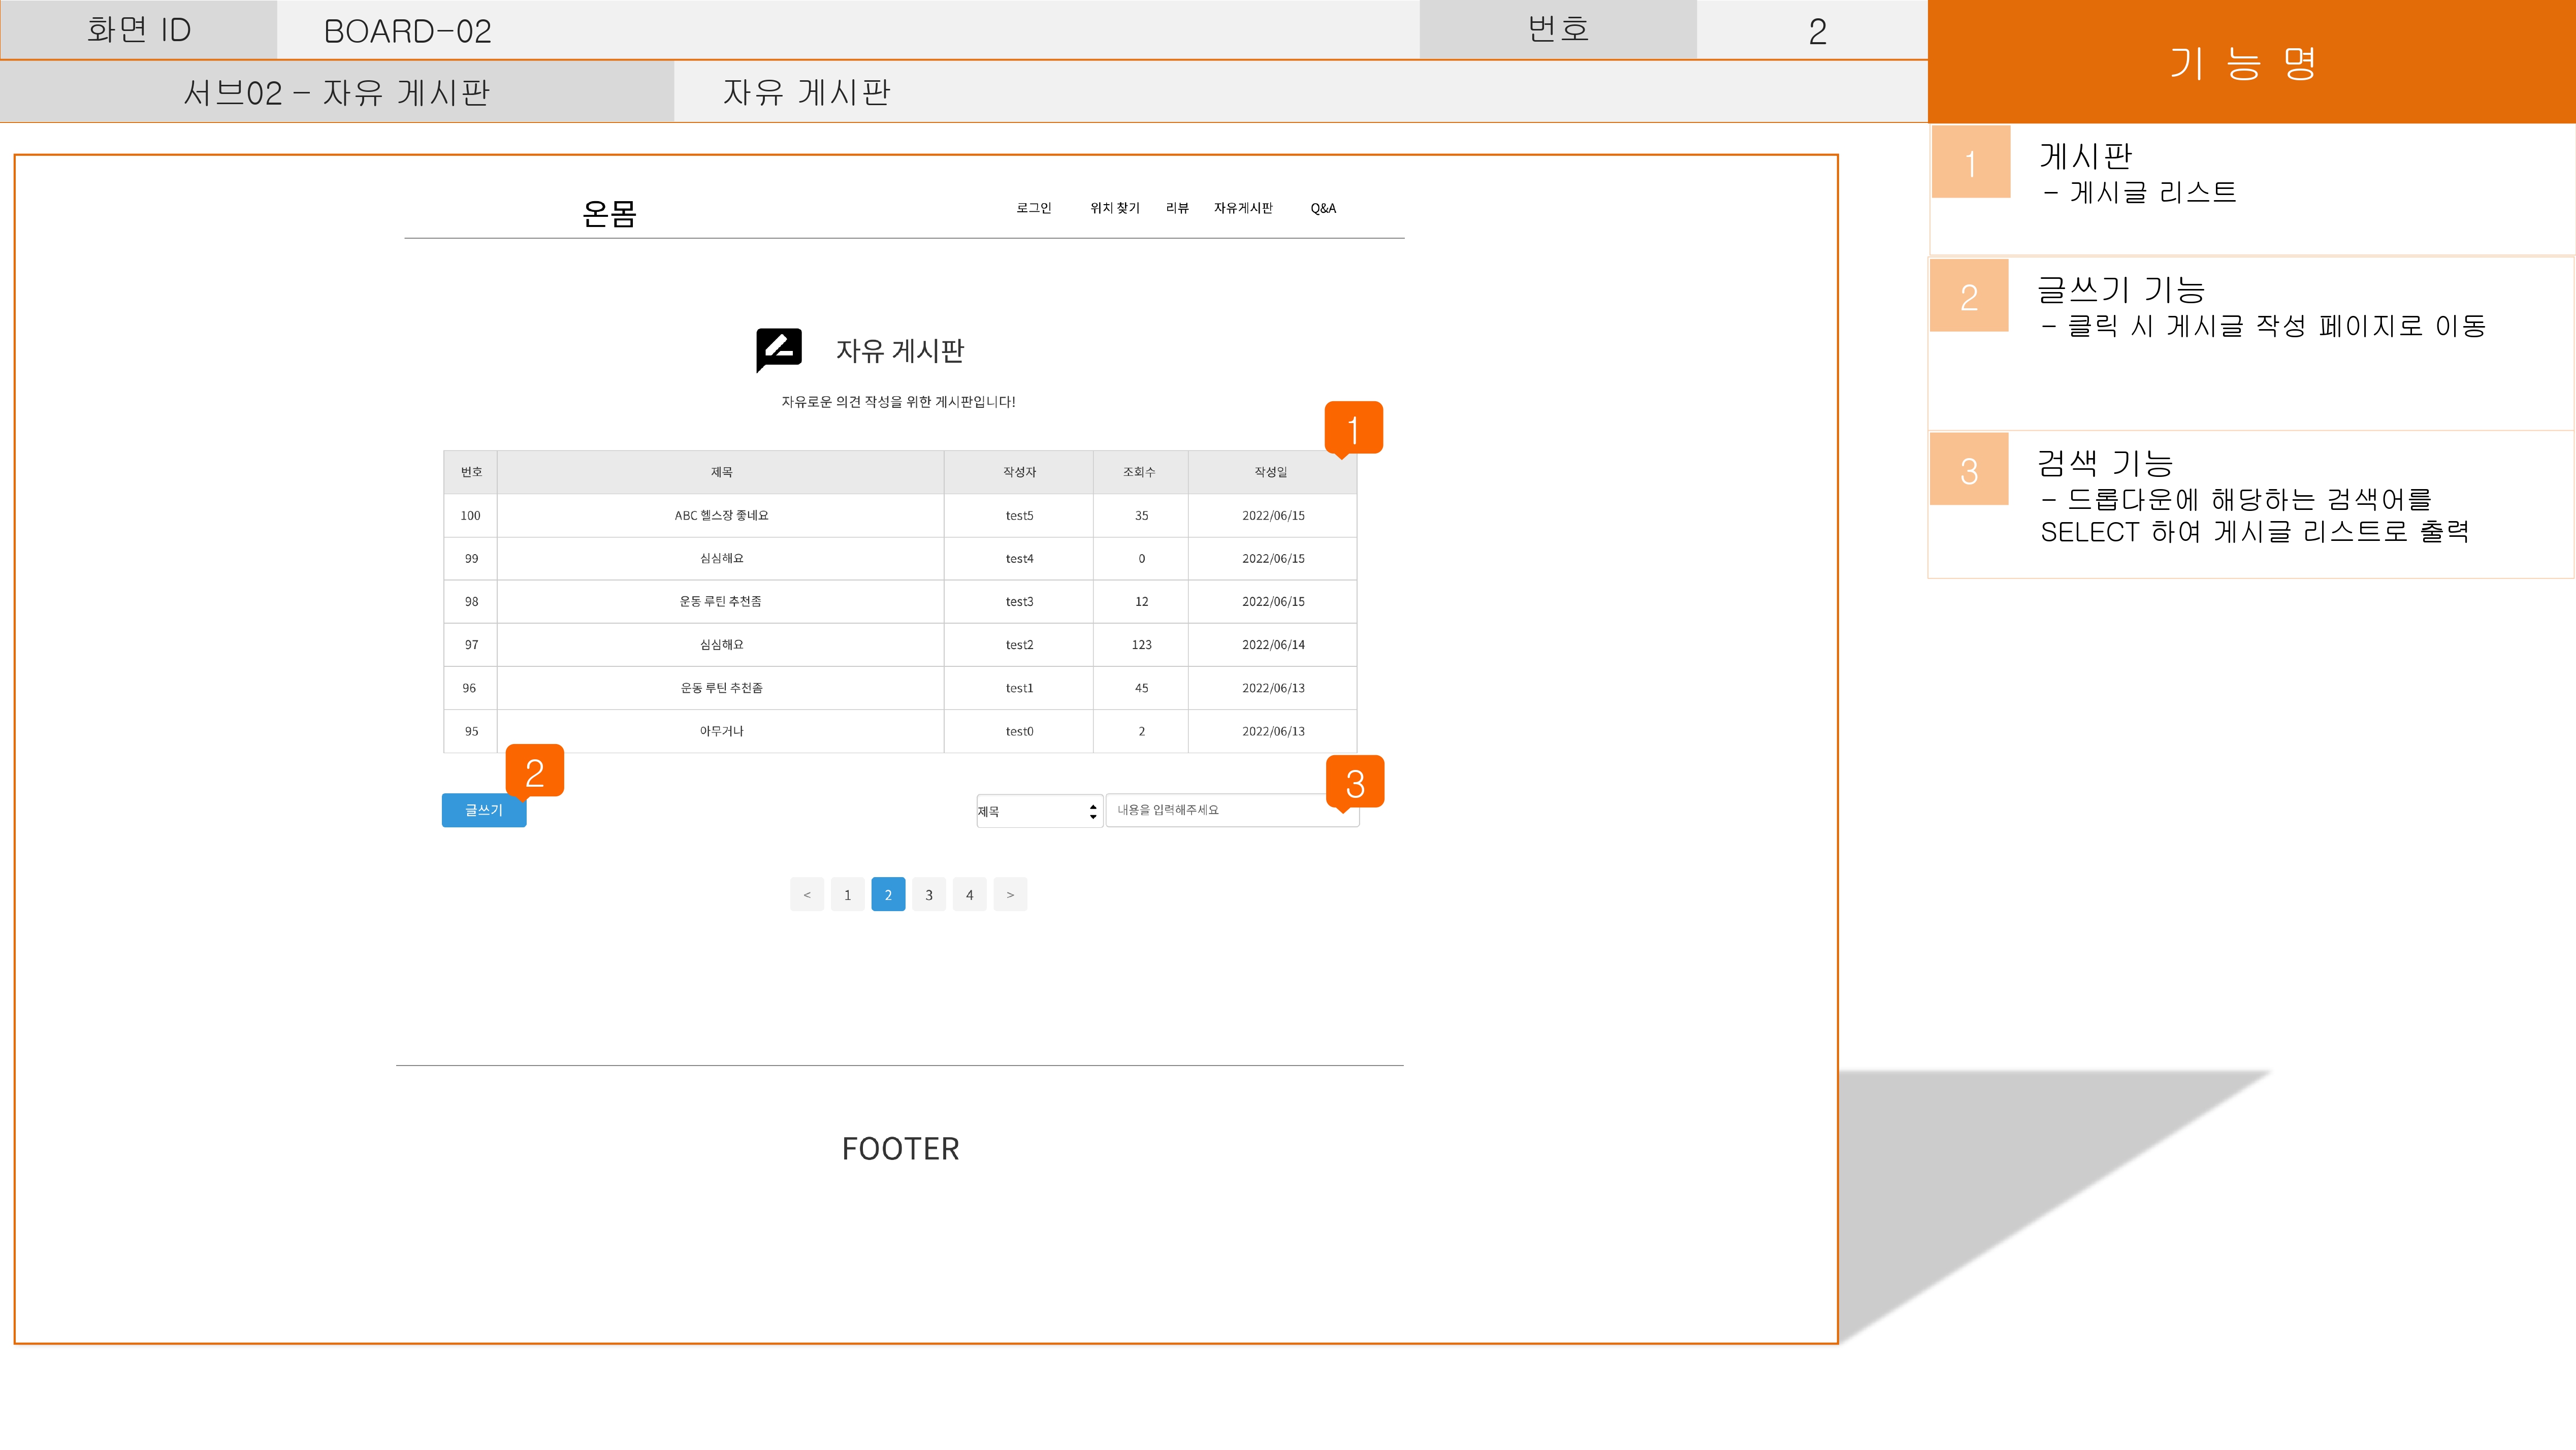Viewport: 2576px width, 1450px height.
Task: Select Q&A in the navigation bar
Action: (x=1322, y=208)
